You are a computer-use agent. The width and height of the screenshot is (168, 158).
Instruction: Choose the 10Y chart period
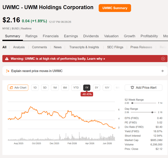point(107,88)
